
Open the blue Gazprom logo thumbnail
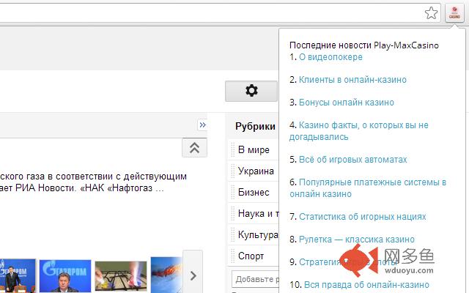click(x=65, y=275)
